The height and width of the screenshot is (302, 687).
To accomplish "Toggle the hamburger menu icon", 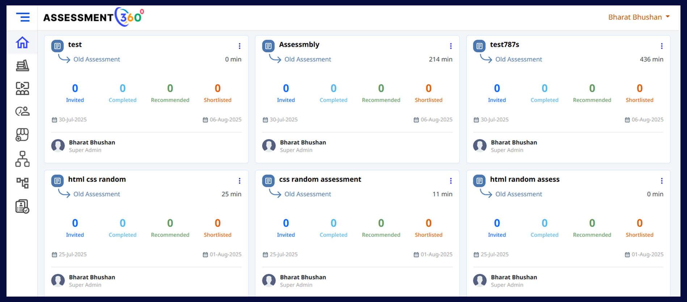I will click(x=23, y=17).
